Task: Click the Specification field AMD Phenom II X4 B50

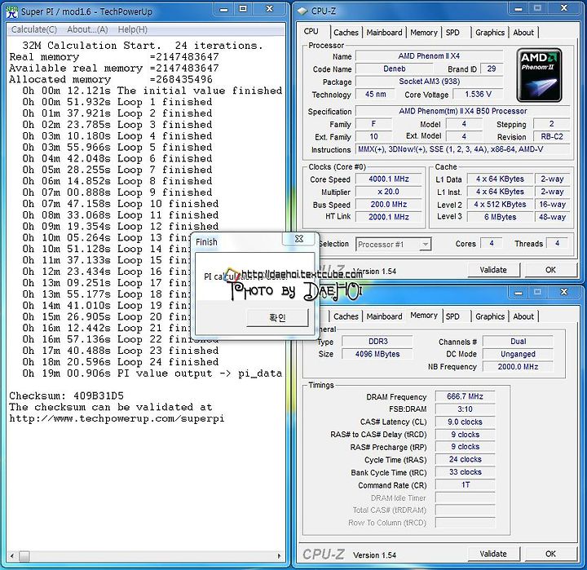Action: pos(463,111)
